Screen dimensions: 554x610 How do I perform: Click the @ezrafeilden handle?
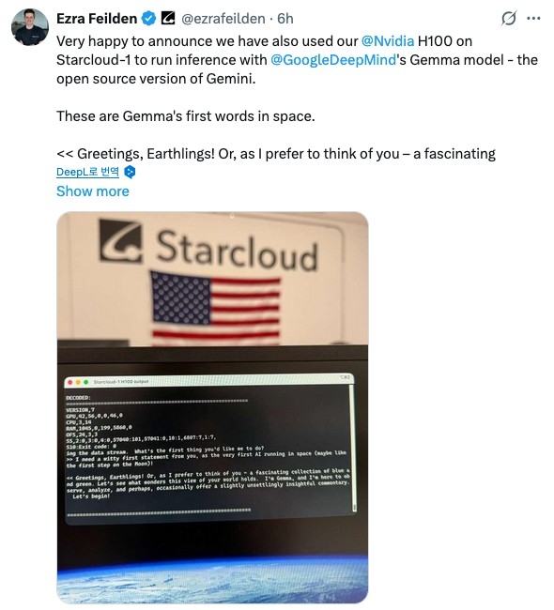click(223, 18)
